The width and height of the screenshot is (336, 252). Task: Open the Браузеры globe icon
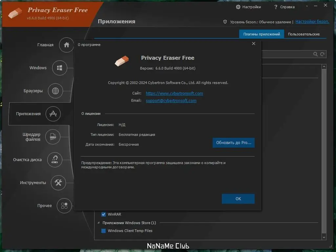tap(56, 91)
